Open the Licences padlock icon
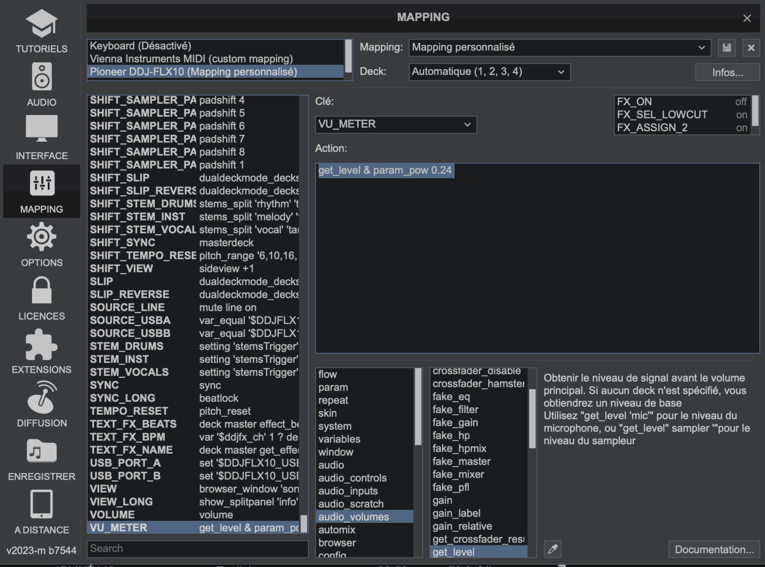Viewport: 765px width, 567px height. click(x=41, y=290)
